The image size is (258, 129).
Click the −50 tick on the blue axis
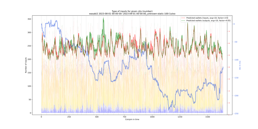[236, 42]
